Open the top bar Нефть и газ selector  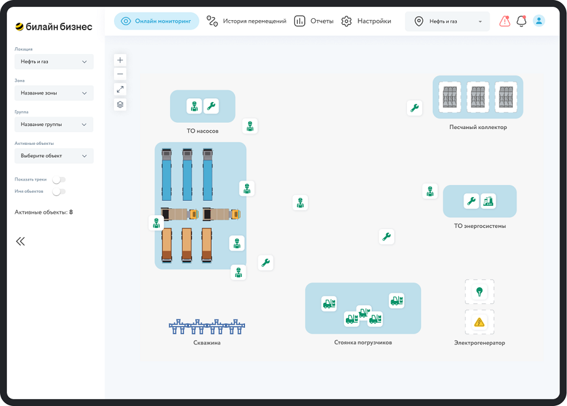pyautogui.click(x=447, y=21)
